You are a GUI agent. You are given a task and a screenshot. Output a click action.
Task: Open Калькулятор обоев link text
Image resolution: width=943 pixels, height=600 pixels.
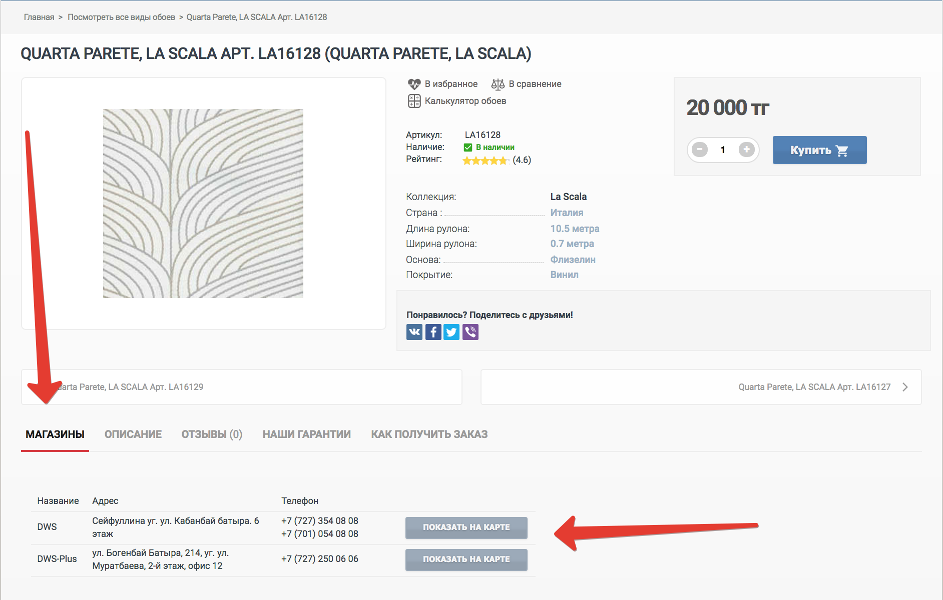click(465, 101)
